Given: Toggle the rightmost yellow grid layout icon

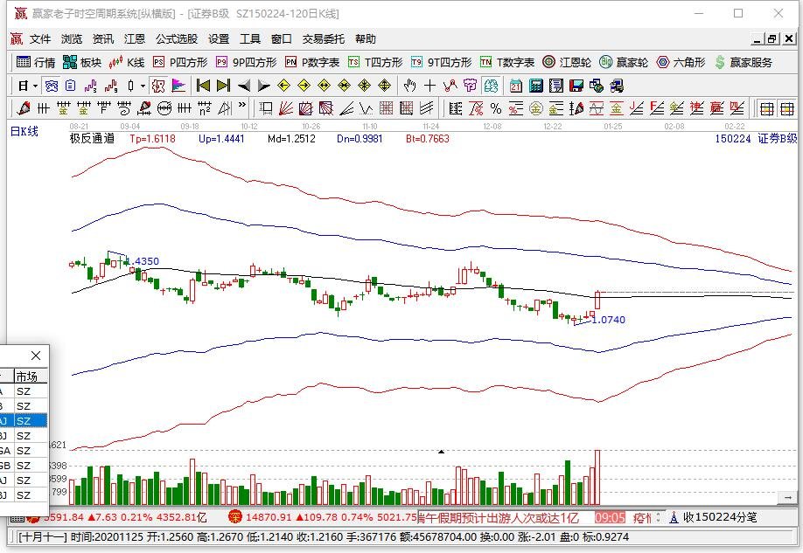Looking at the screenshot, I should pos(787,108).
